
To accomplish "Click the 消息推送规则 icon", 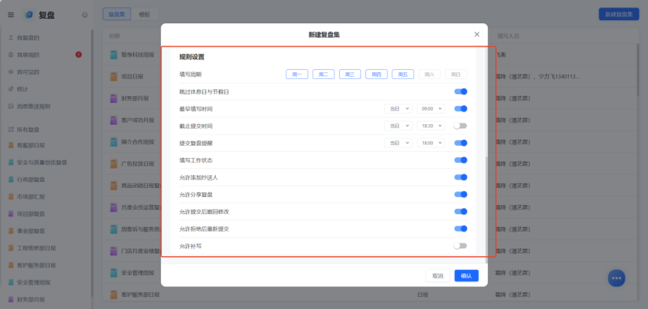I will coord(11,106).
